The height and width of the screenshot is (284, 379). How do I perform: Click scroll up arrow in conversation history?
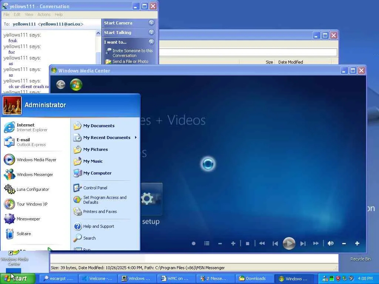pos(98,33)
